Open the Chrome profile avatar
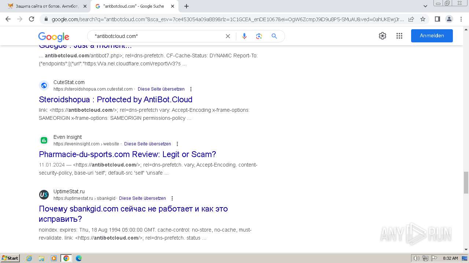Viewport: 469px width, 263px height. tap(449, 19)
